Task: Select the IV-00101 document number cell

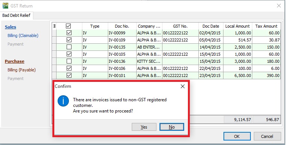Action: tap(122, 75)
